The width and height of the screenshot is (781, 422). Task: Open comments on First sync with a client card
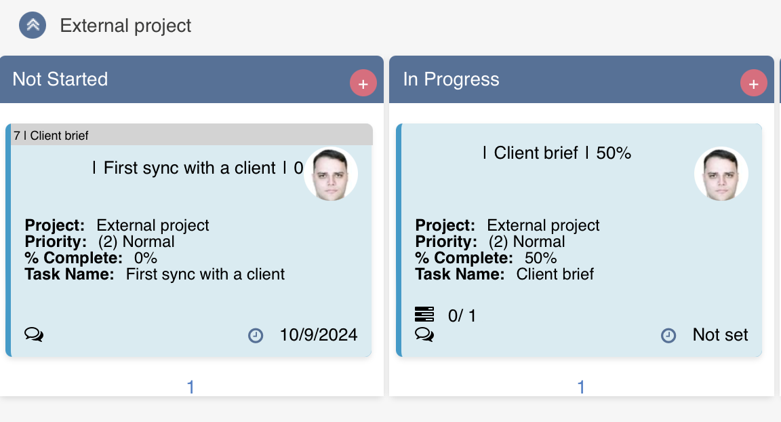(33, 334)
